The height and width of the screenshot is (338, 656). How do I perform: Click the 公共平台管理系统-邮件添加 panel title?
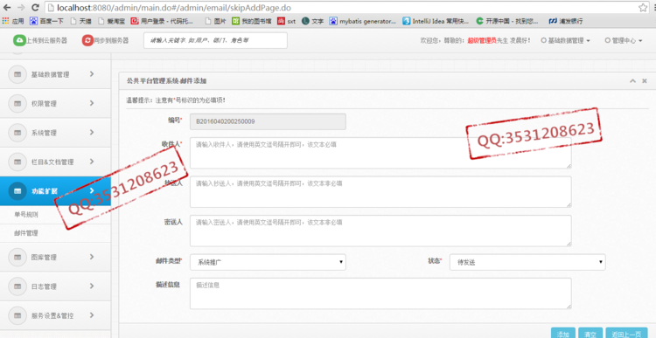pyautogui.click(x=166, y=81)
